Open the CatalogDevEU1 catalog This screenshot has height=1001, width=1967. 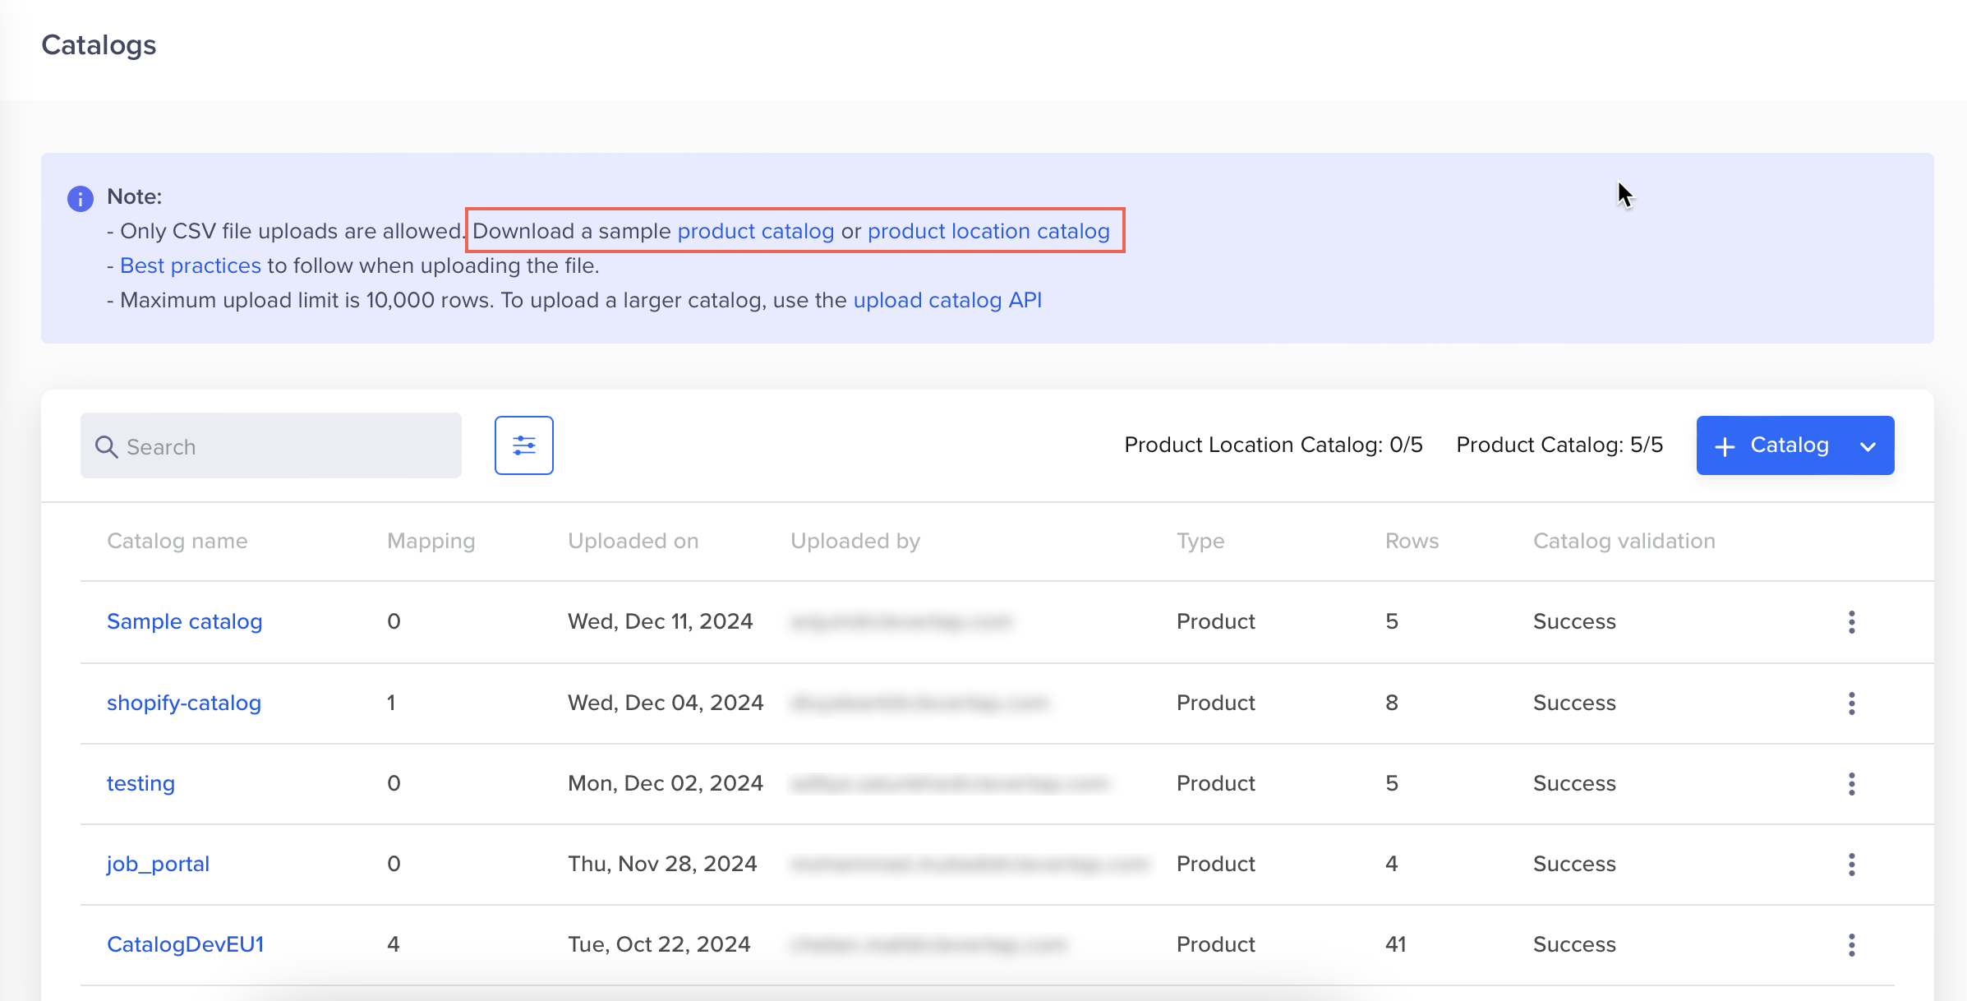pyautogui.click(x=185, y=943)
